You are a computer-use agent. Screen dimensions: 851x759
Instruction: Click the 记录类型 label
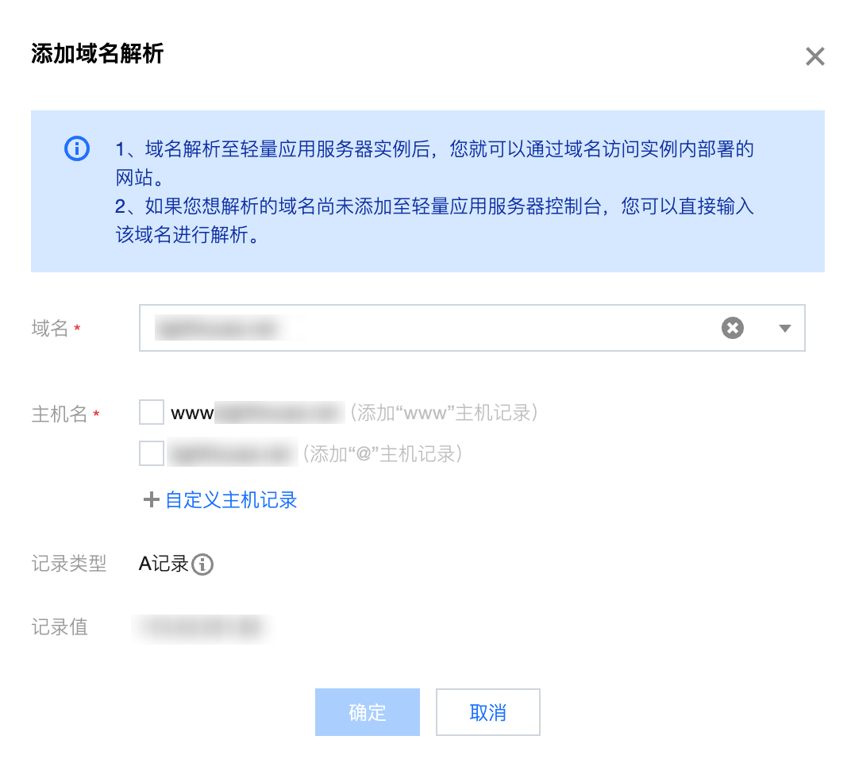pyautogui.click(x=69, y=564)
